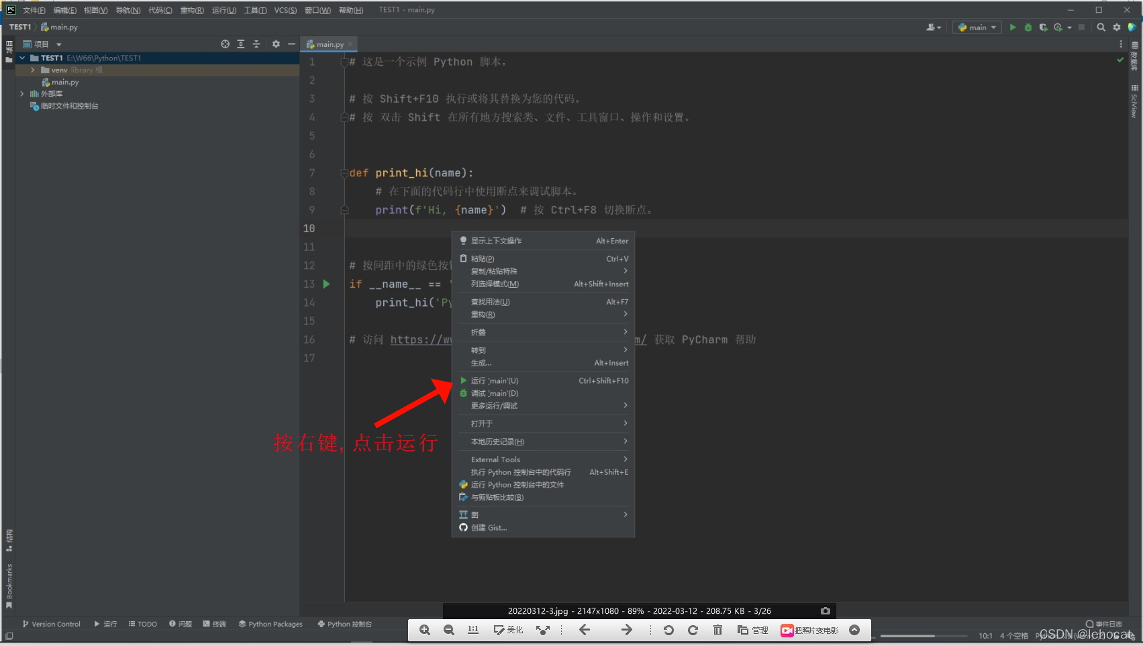
Task: Click the up-chevron circle in viewer toolbar
Action: pyautogui.click(x=854, y=630)
